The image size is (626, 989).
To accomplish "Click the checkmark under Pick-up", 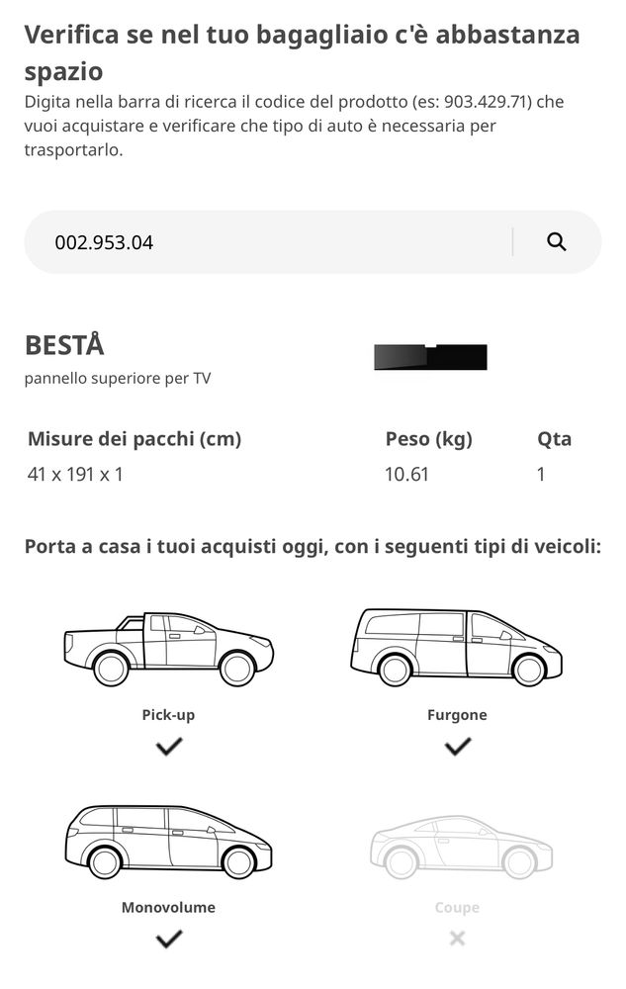I will (x=169, y=747).
